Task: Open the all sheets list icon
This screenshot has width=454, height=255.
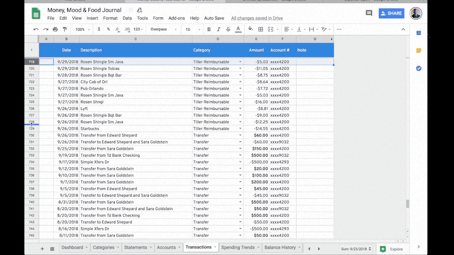Action: pyautogui.click(x=52, y=249)
